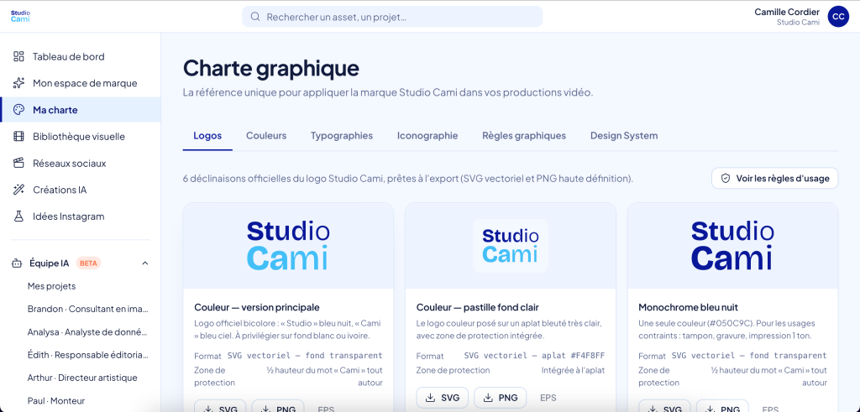860x412 pixels.
Task: Open Créations IA
Action: pos(80,190)
